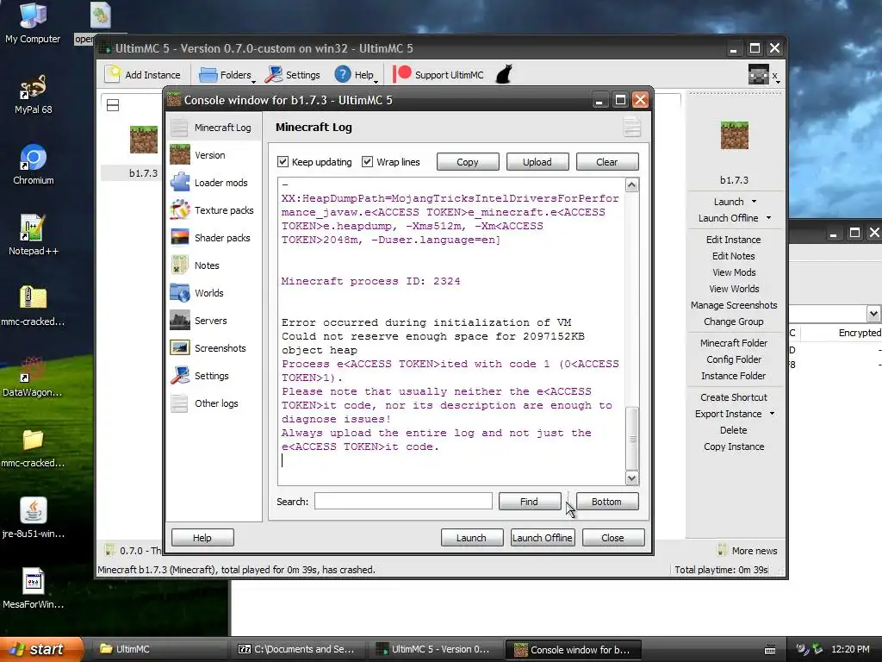Open the Windows start menu
The image size is (882, 662).
tap(41, 650)
